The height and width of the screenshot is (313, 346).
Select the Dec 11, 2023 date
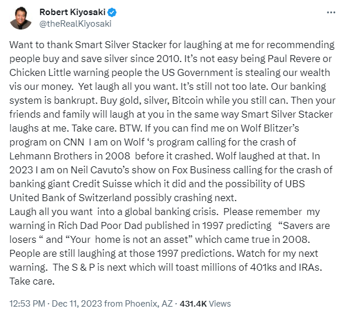pos(76,304)
